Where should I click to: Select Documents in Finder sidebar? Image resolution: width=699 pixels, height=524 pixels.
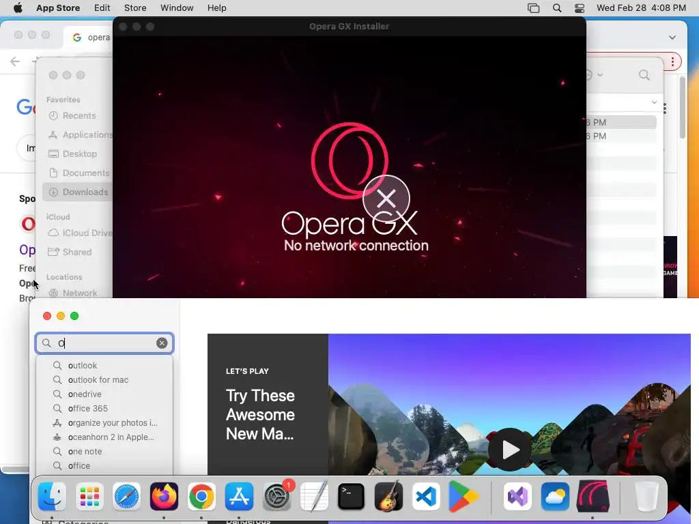click(x=81, y=173)
